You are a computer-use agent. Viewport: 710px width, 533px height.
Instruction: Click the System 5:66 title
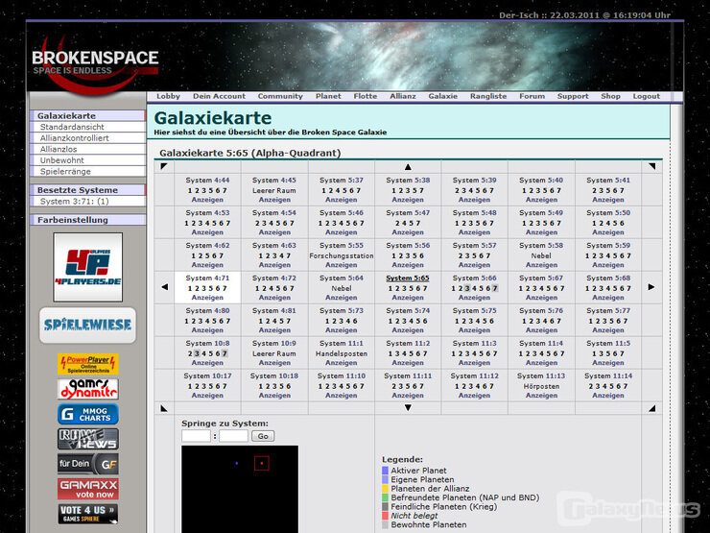(x=474, y=278)
